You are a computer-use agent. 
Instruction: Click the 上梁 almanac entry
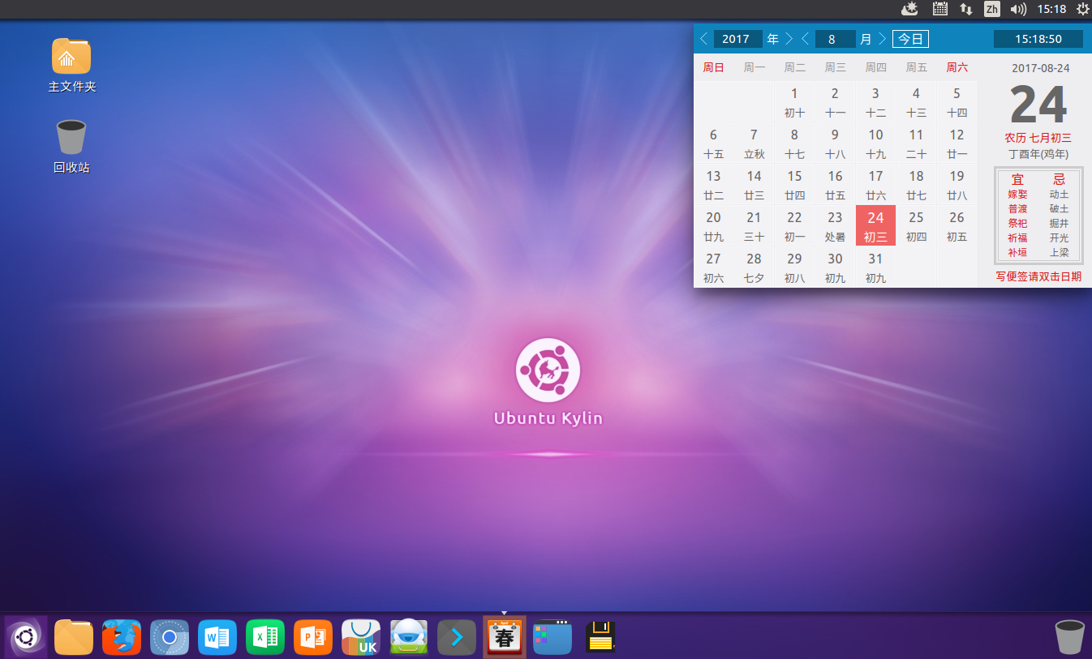pyautogui.click(x=1059, y=253)
